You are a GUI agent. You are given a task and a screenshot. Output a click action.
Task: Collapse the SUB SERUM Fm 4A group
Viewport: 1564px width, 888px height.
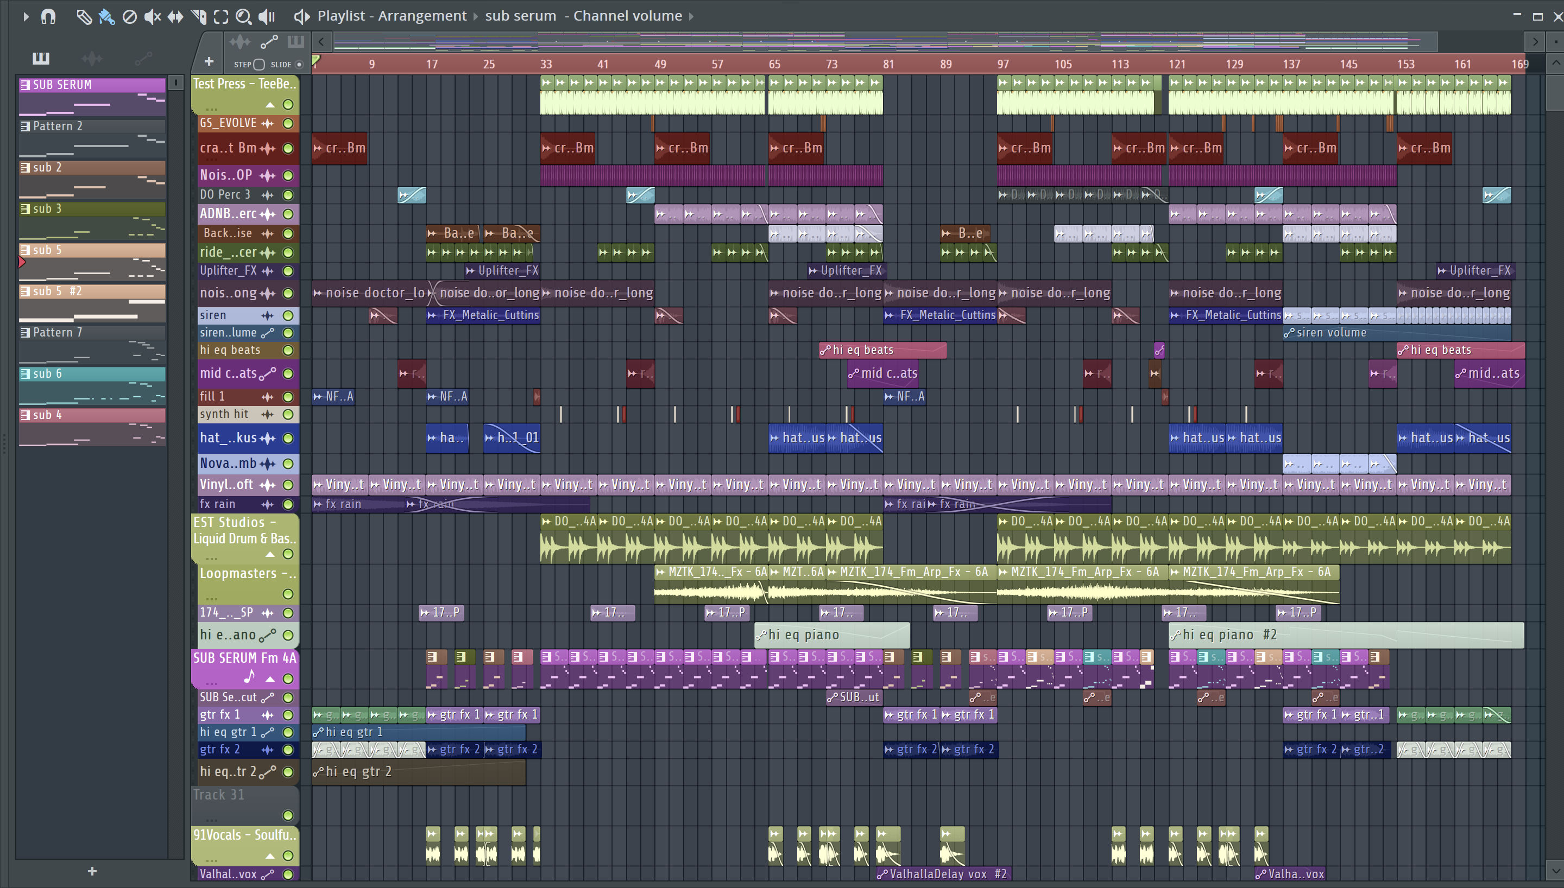[270, 680]
